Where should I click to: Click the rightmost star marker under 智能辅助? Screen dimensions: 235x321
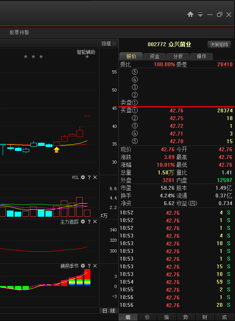[87, 57]
